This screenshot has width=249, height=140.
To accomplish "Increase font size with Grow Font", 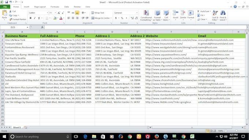I will coord(59,13).
